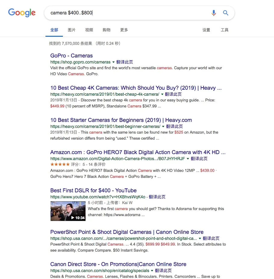Click the Google logo
Screen dimensions: 274x279
(x=22, y=13)
